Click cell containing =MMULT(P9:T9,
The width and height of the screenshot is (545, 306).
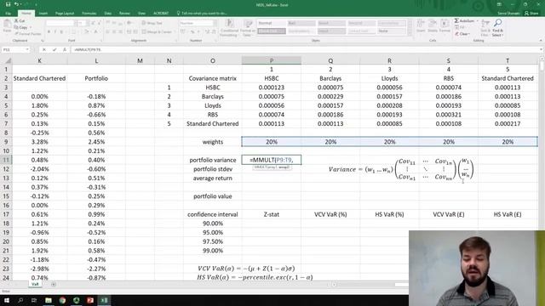tap(272, 160)
